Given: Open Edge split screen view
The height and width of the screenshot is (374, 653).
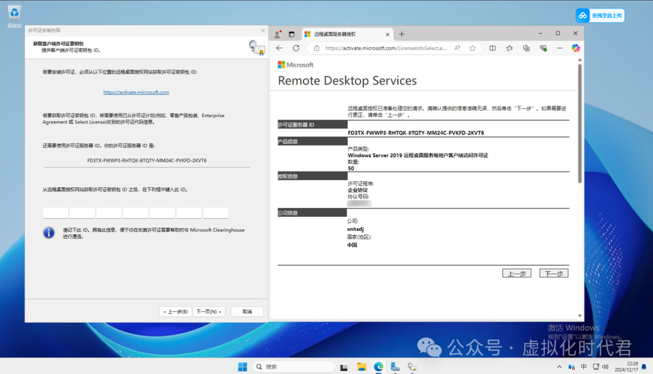Looking at the screenshot, I should (492, 48).
